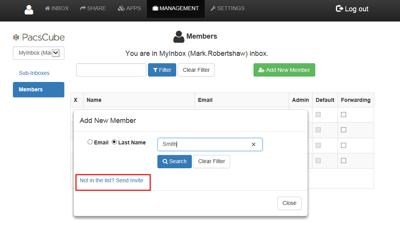Go to Sub-Inboxes in sidebar

(34, 73)
